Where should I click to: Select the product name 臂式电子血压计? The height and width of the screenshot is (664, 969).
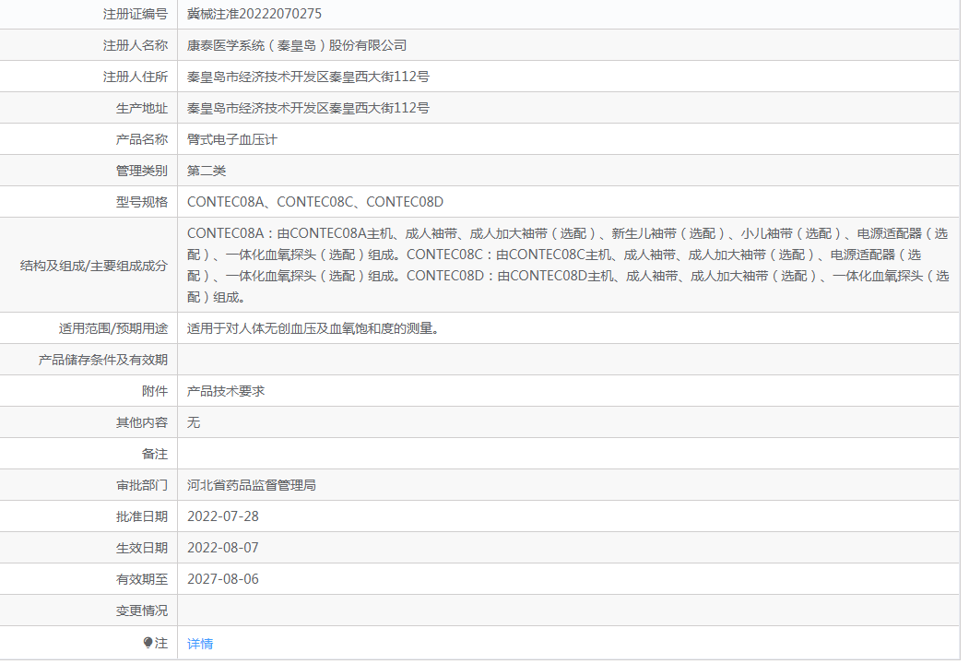(231, 140)
